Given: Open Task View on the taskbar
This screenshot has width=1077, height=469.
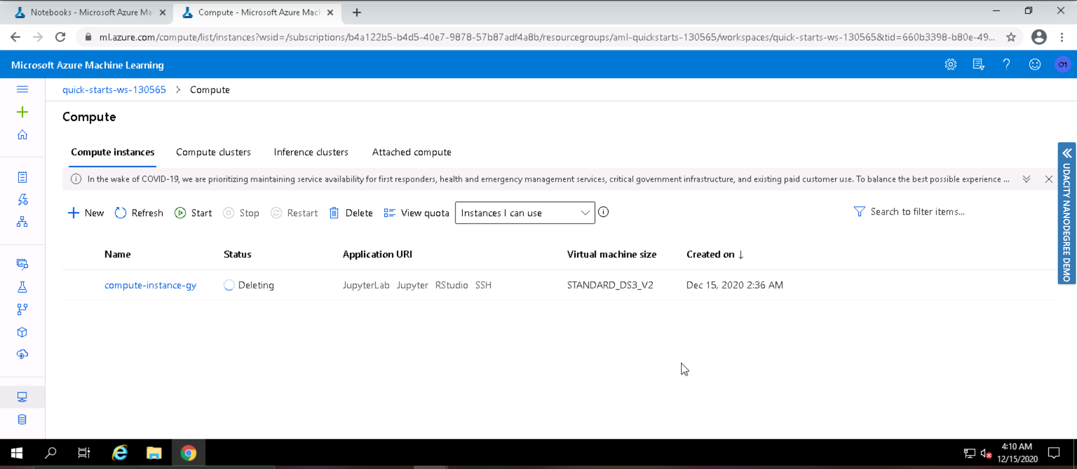Looking at the screenshot, I should click(x=84, y=453).
